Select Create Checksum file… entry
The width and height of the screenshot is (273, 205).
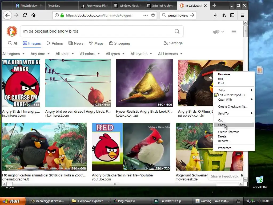(234, 107)
